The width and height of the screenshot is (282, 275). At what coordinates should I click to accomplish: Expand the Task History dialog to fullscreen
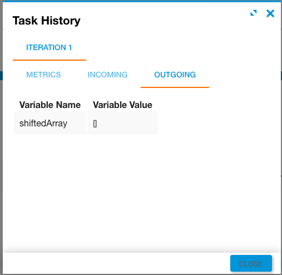254,13
